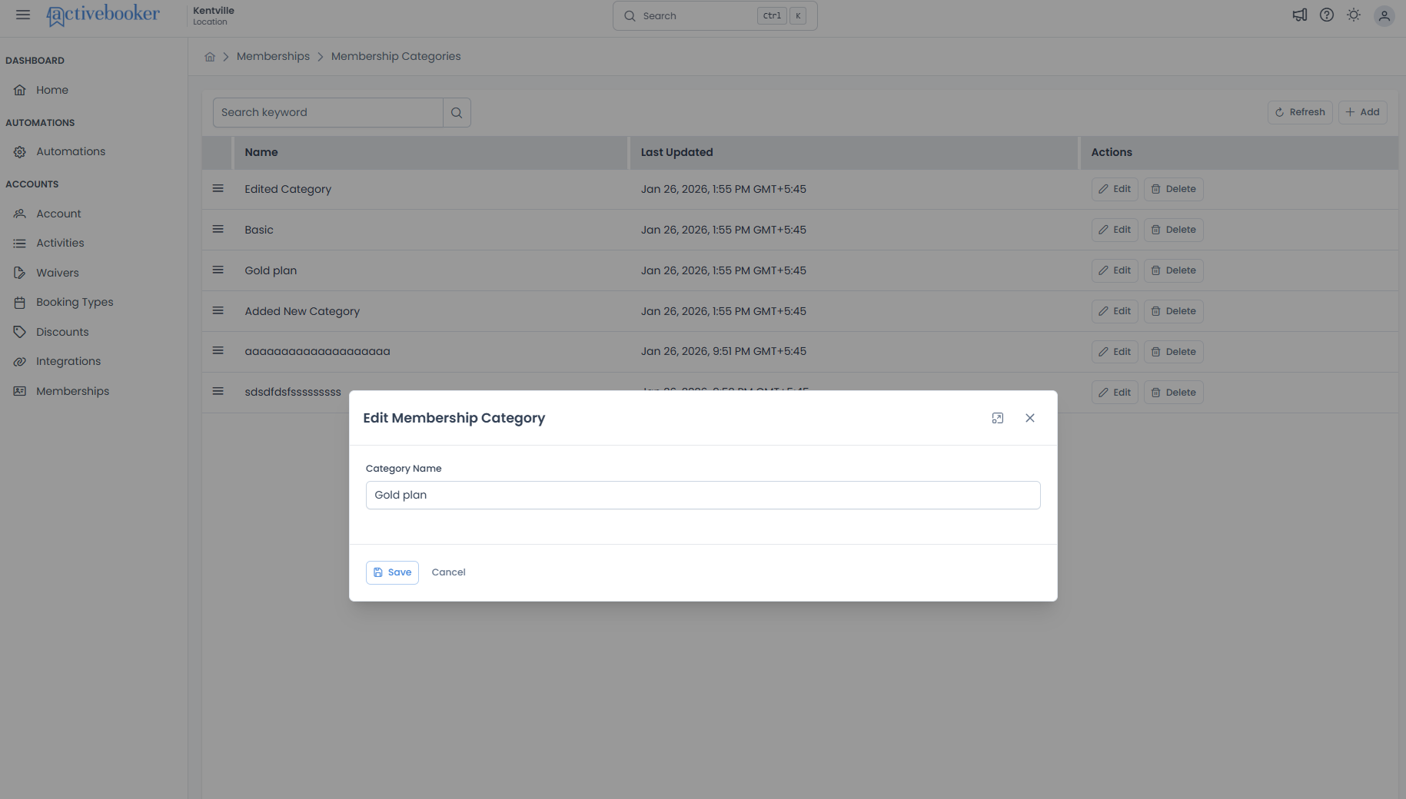Edit the Edited Category row
Screen dimensions: 1406x799
click(1115, 189)
